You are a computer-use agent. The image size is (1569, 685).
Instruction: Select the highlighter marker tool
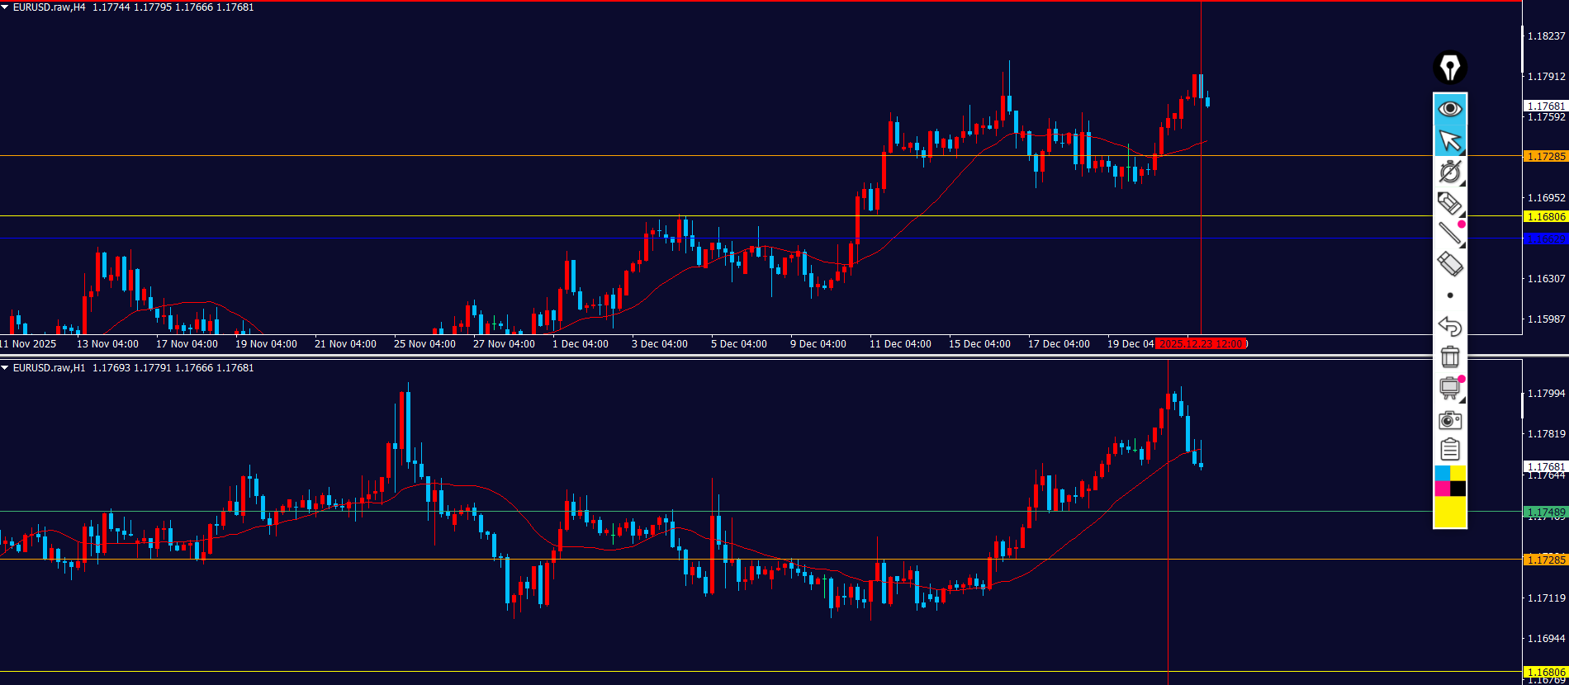pos(1449,203)
